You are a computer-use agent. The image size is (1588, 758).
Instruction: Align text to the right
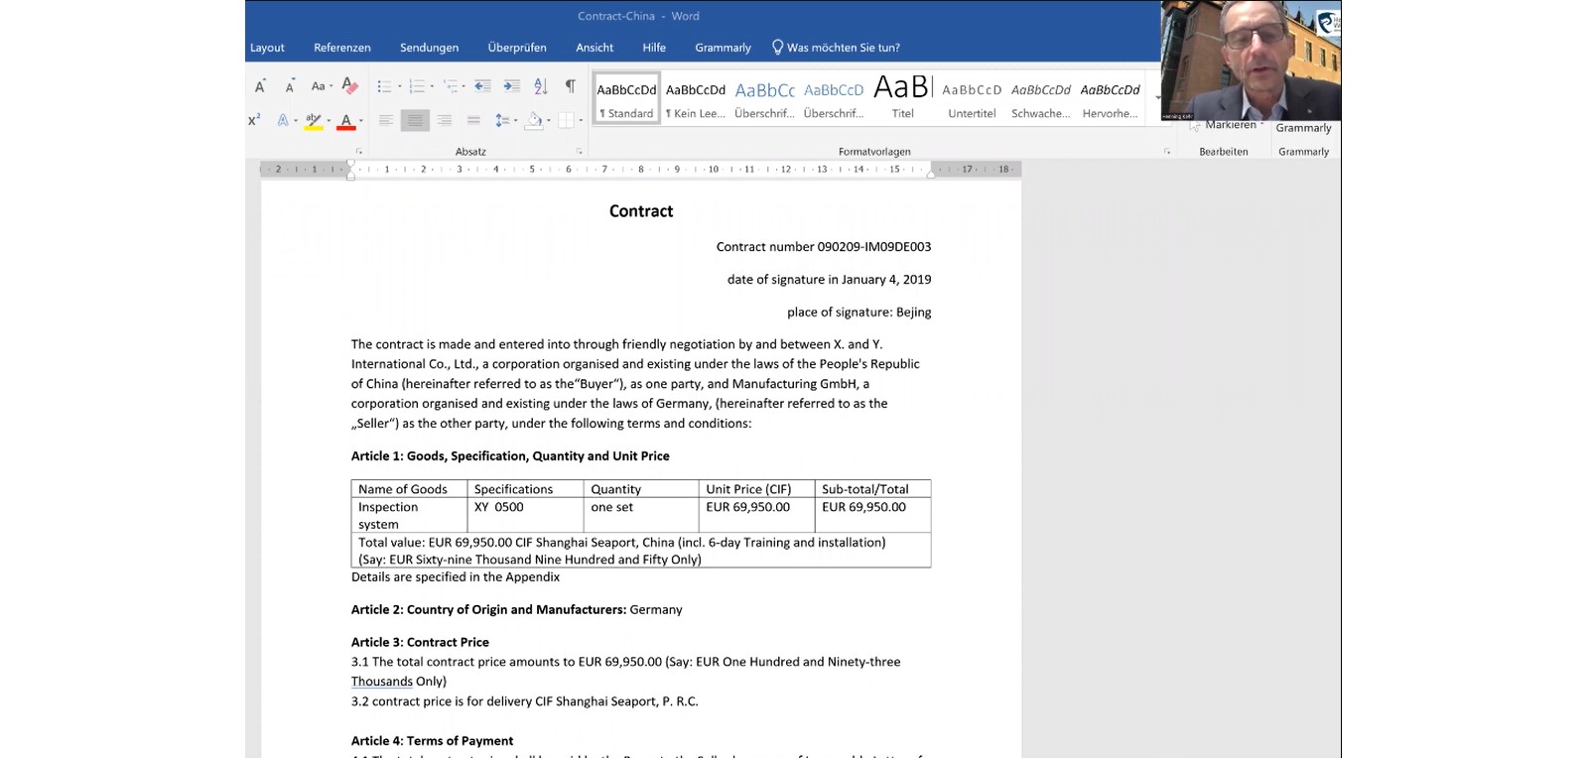point(445,120)
